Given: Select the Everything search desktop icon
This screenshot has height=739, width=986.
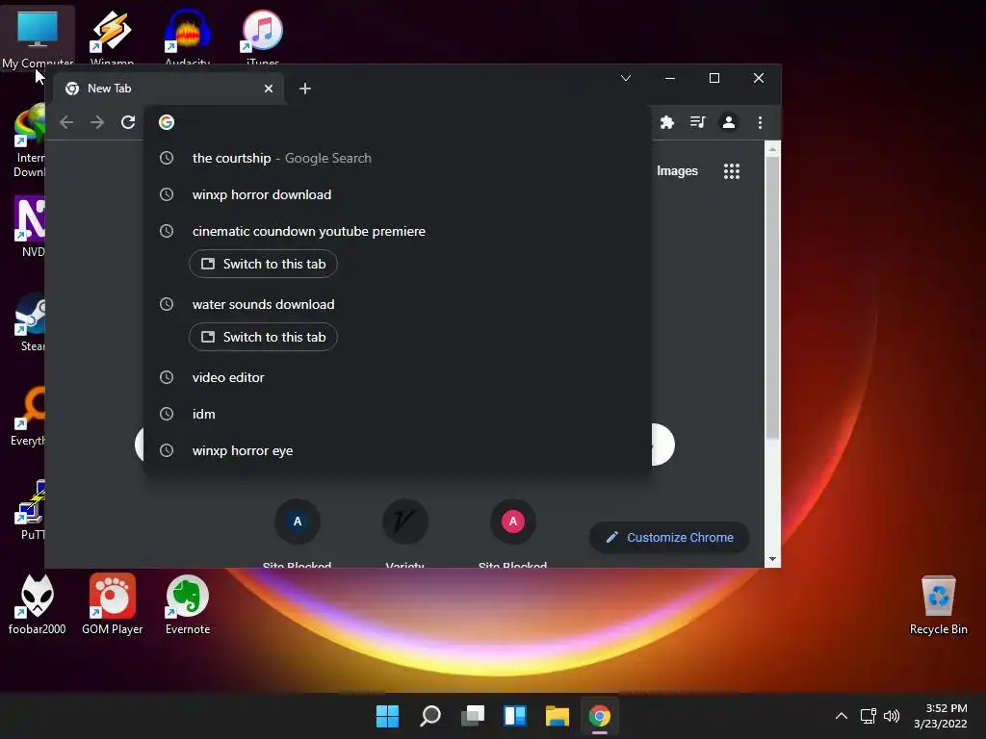Looking at the screenshot, I should coord(28,416).
